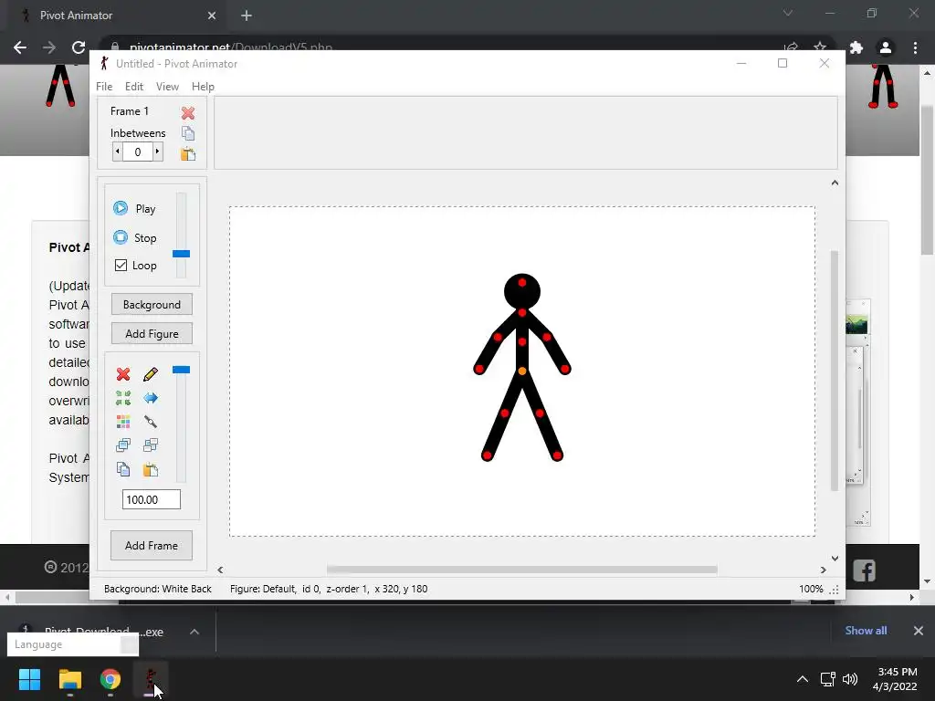Viewport: 935px width, 701px height.
Task: Click the canvas horizontal scroll right arrow
Action: 824,570
